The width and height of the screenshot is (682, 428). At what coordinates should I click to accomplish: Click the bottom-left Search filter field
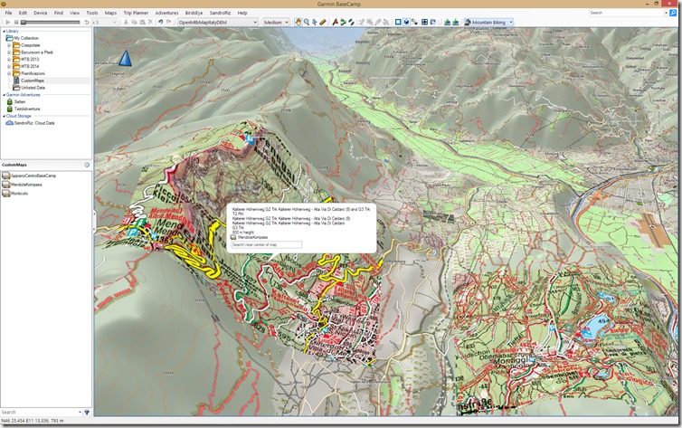pos(39,412)
